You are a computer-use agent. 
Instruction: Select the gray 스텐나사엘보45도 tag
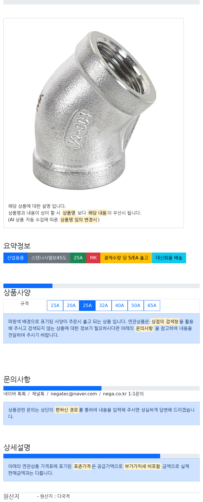49,258
